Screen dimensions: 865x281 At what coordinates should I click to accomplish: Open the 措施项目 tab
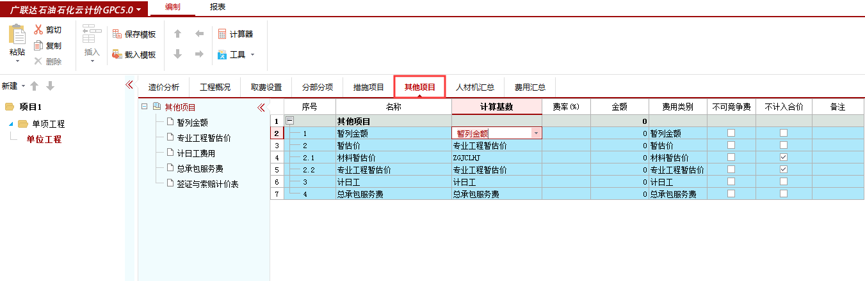369,87
